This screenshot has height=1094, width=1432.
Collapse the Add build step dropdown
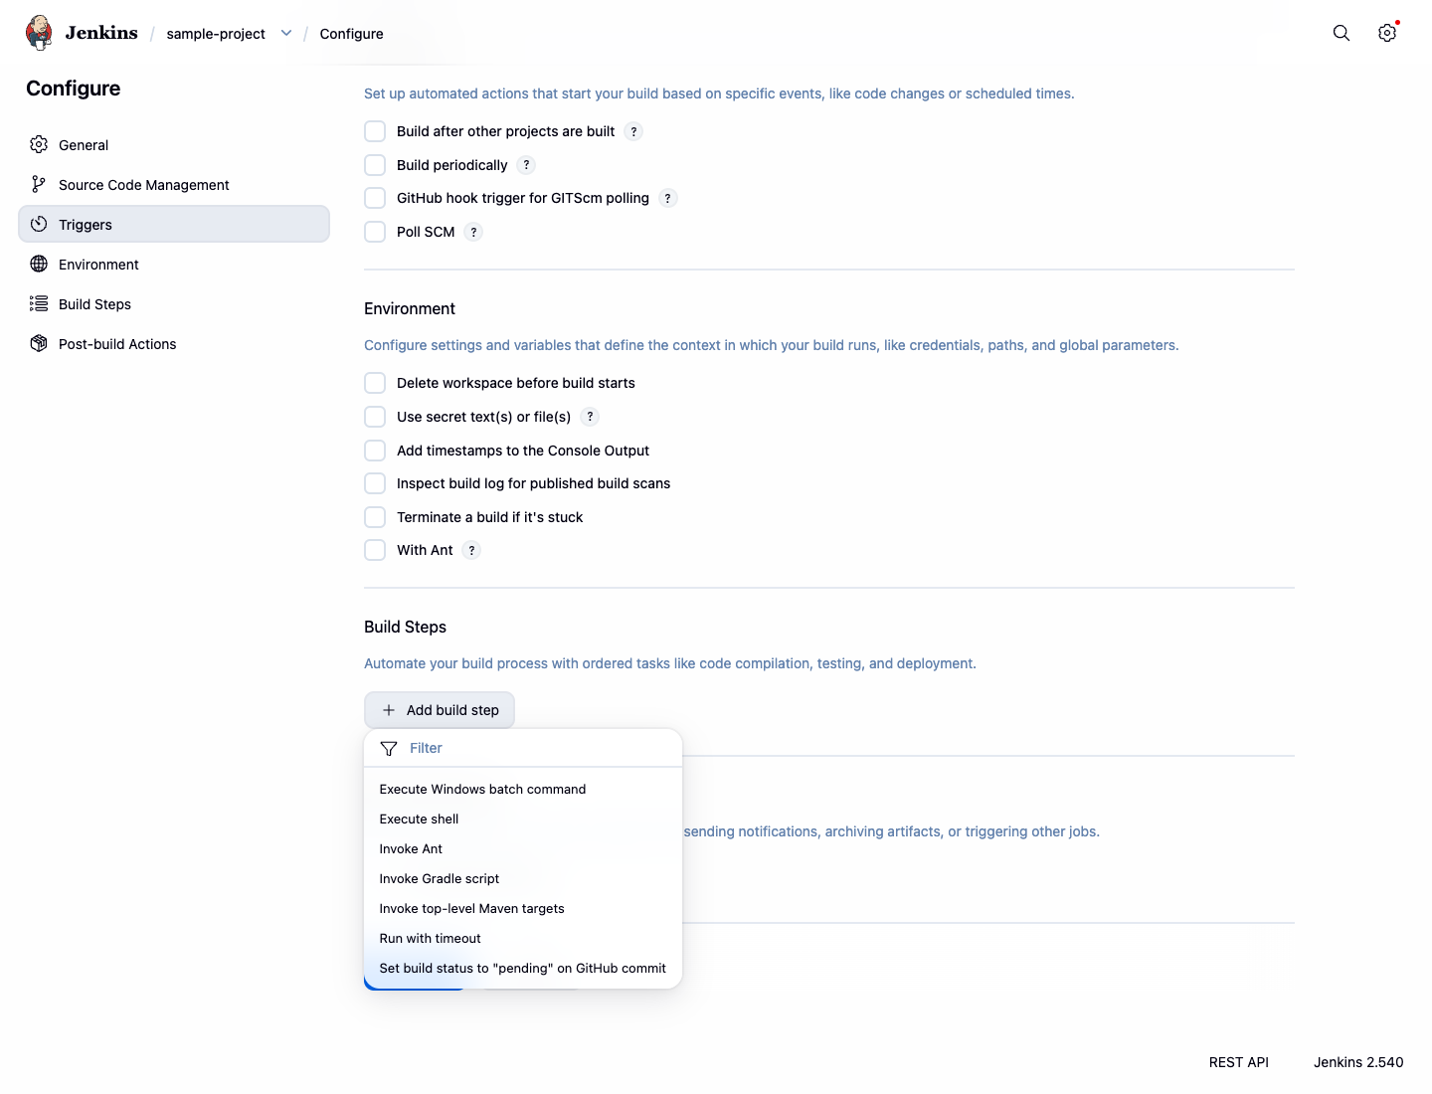440,710
